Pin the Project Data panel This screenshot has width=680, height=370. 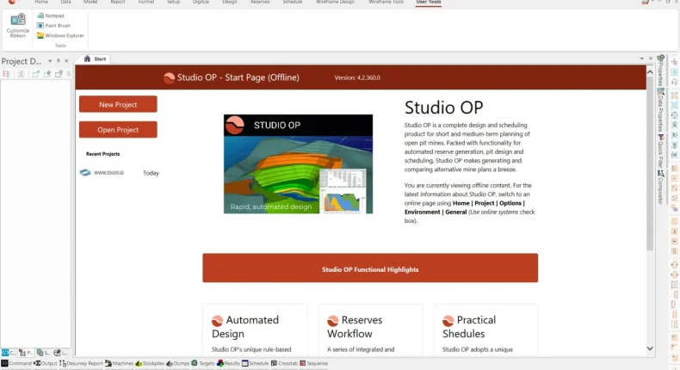point(59,61)
